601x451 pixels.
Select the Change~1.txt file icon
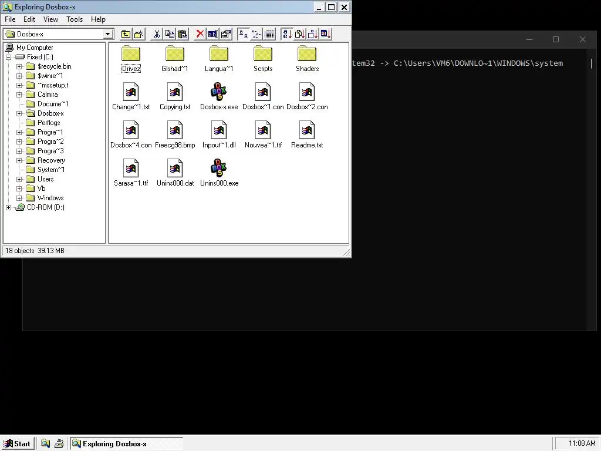coord(131,97)
